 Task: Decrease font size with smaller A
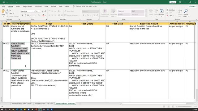pyautogui.click(x=45, y=11)
